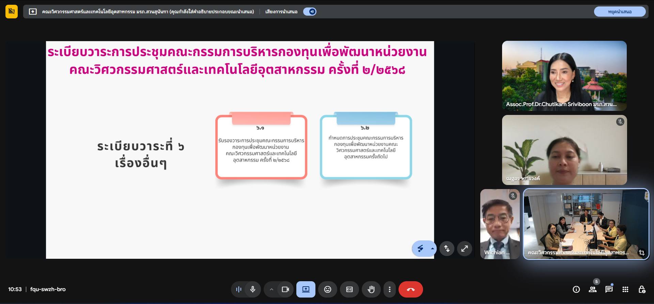
Task: Expand the shared slide to full screen
Action: pos(464,249)
